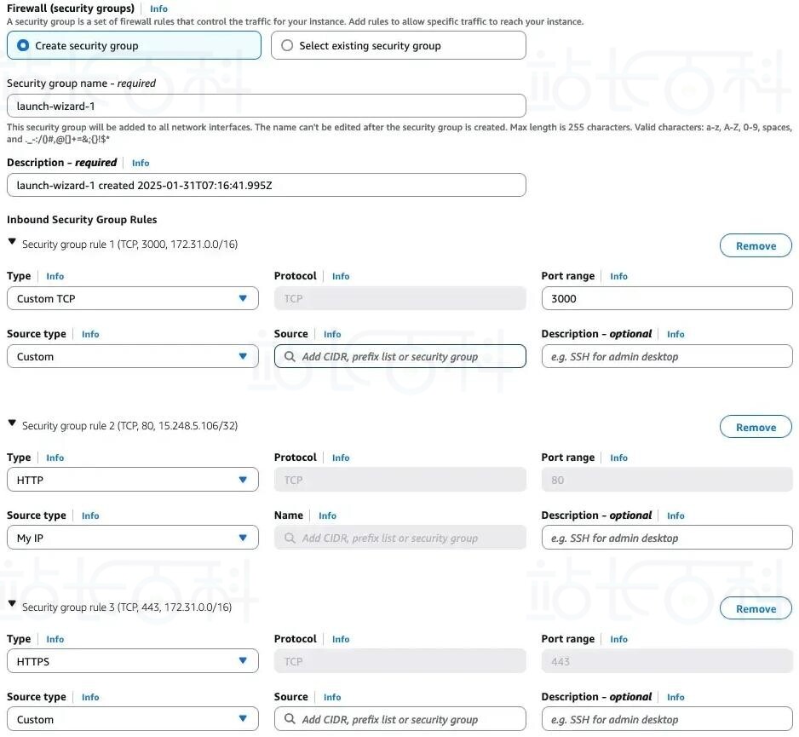
Task: Click the search icon in rule 3 Source field
Action: pos(290,719)
